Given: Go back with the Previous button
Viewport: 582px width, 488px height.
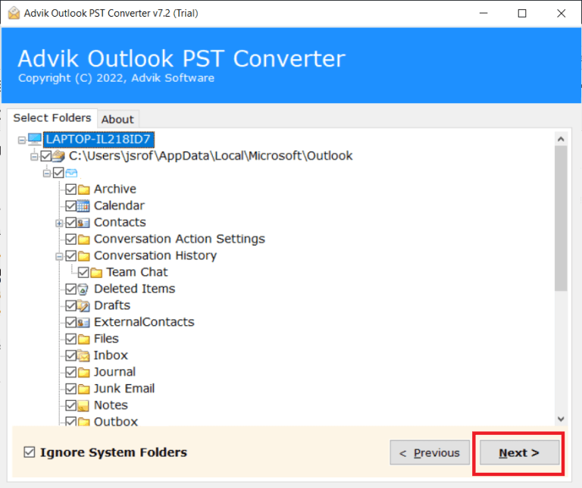Looking at the screenshot, I should point(430,452).
